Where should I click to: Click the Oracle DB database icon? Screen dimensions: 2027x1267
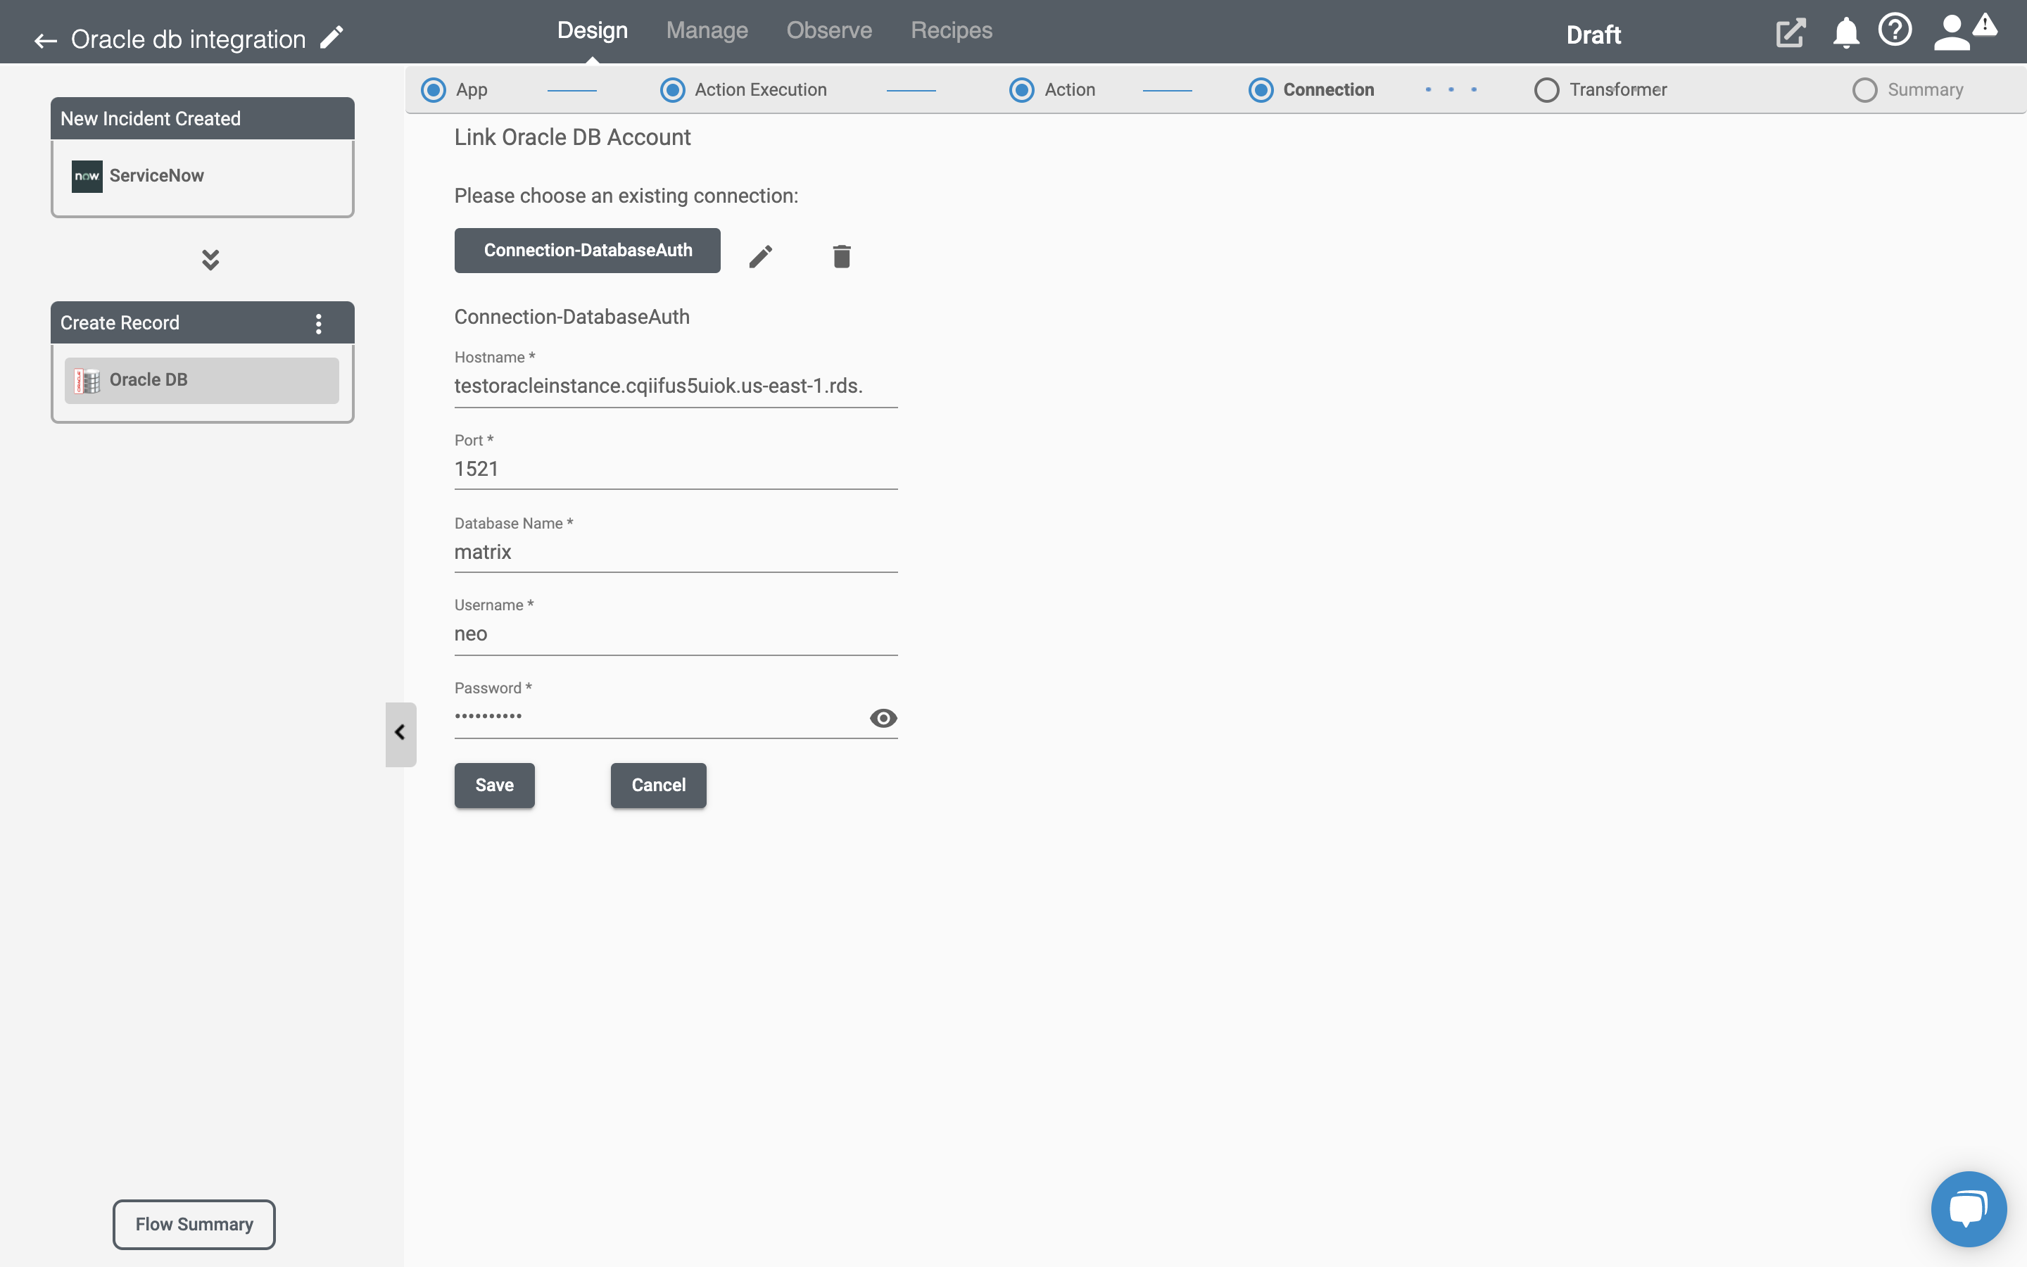coord(87,380)
